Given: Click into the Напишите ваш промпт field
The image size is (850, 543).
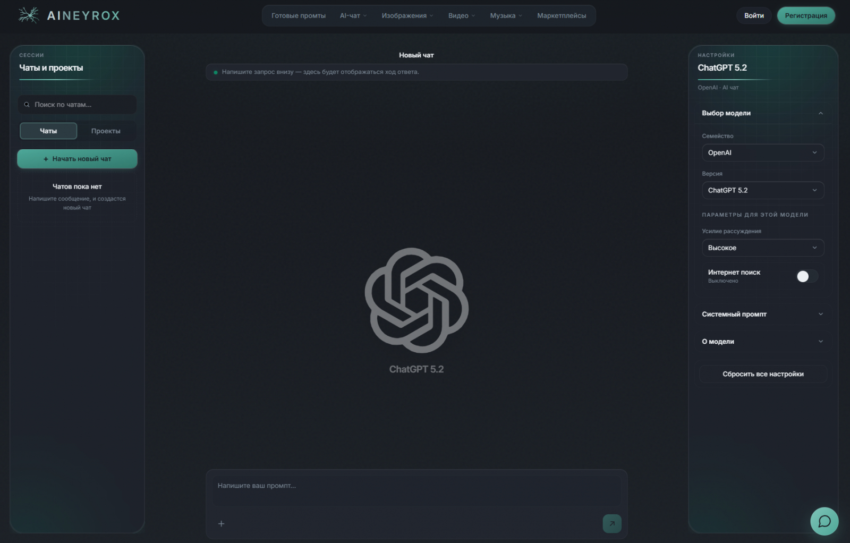Looking at the screenshot, I should pyautogui.click(x=416, y=490).
